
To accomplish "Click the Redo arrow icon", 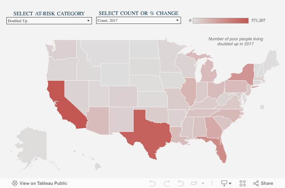I will (x=166, y=183).
